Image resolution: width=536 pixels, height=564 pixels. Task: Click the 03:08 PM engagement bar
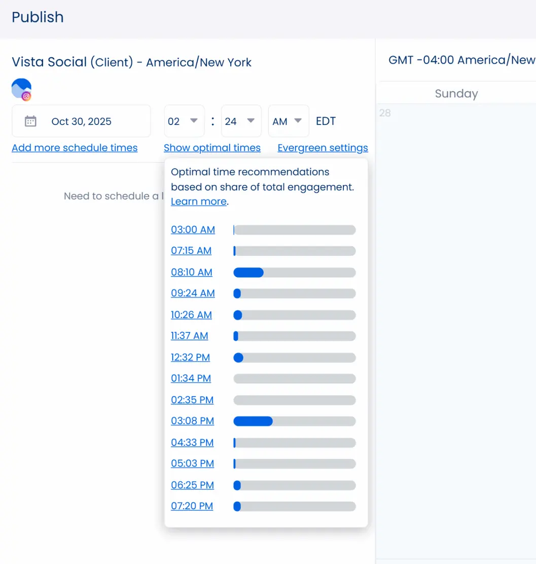coord(294,421)
